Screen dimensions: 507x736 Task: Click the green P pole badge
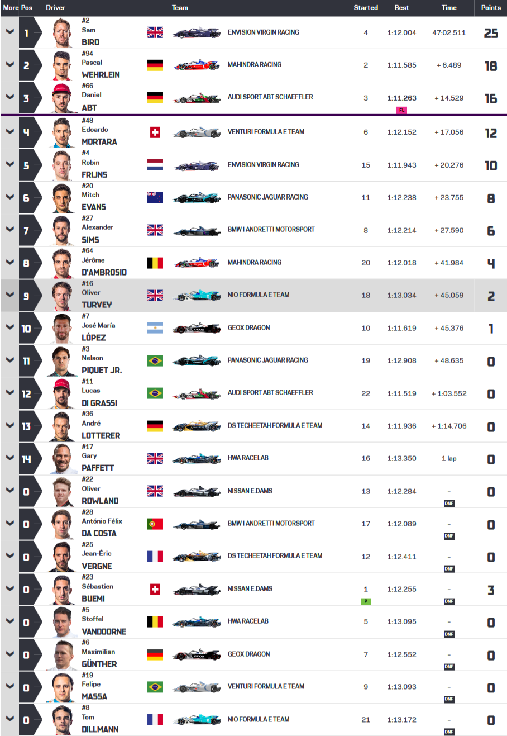366,601
